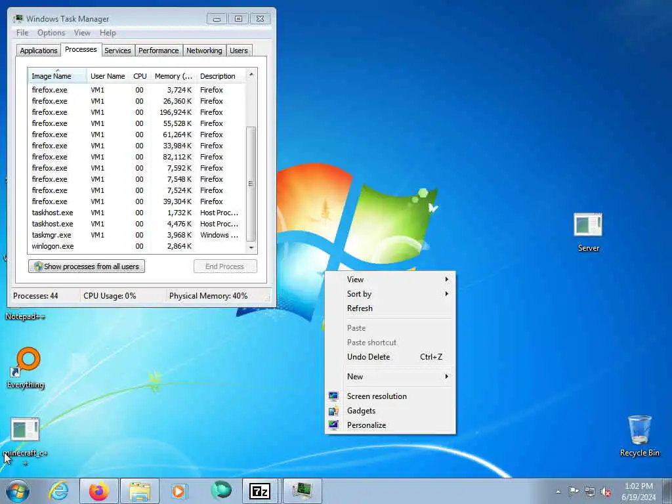Click the process list scroll down arrow

coord(251,247)
